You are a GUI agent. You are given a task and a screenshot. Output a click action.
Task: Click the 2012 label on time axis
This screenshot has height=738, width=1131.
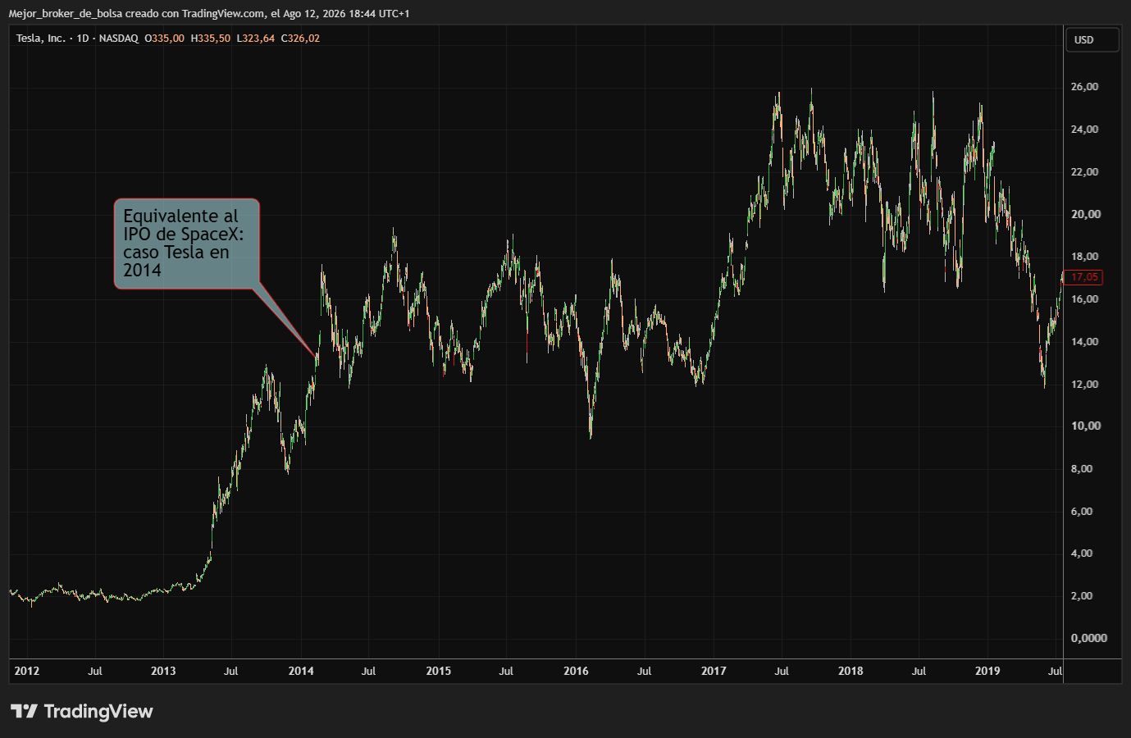pos(26,671)
